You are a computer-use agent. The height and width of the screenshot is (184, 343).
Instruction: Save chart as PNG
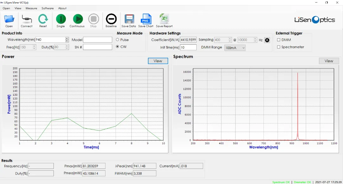pyautogui.click(x=146, y=19)
